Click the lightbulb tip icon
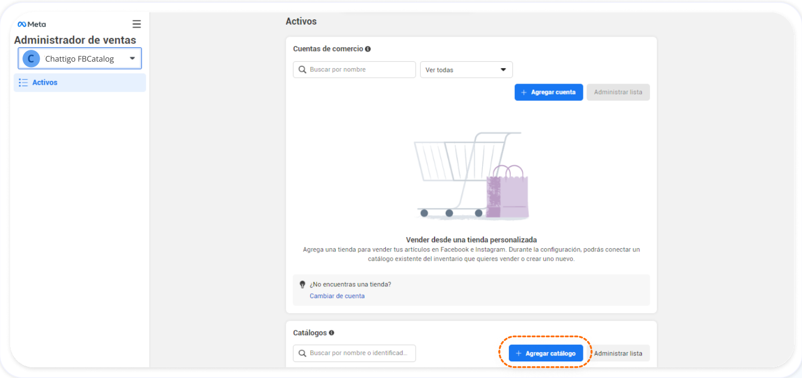The image size is (802, 378). click(x=302, y=284)
